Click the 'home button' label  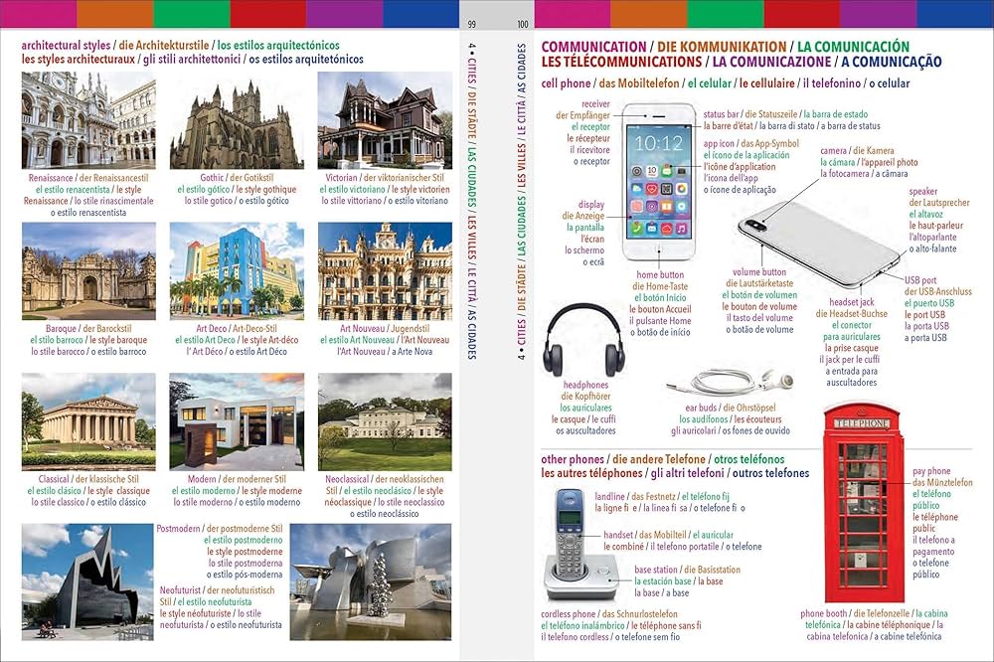(x=660, y=274)
